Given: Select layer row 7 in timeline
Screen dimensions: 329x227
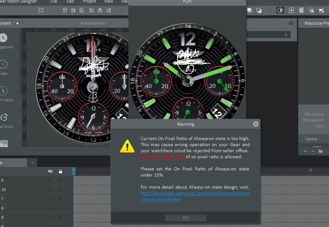Looking at the screenshot, I should click(x=37, y=199).
